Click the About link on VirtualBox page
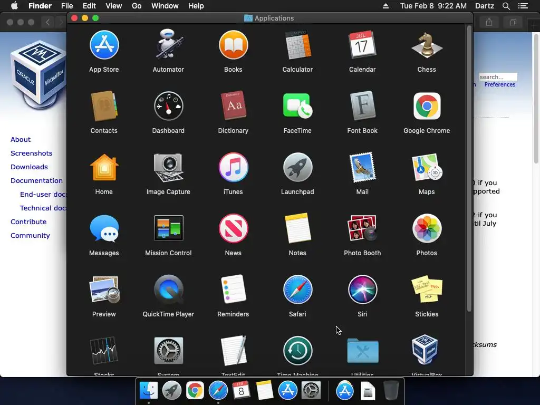Screen dimensions: 540x405 21,139
